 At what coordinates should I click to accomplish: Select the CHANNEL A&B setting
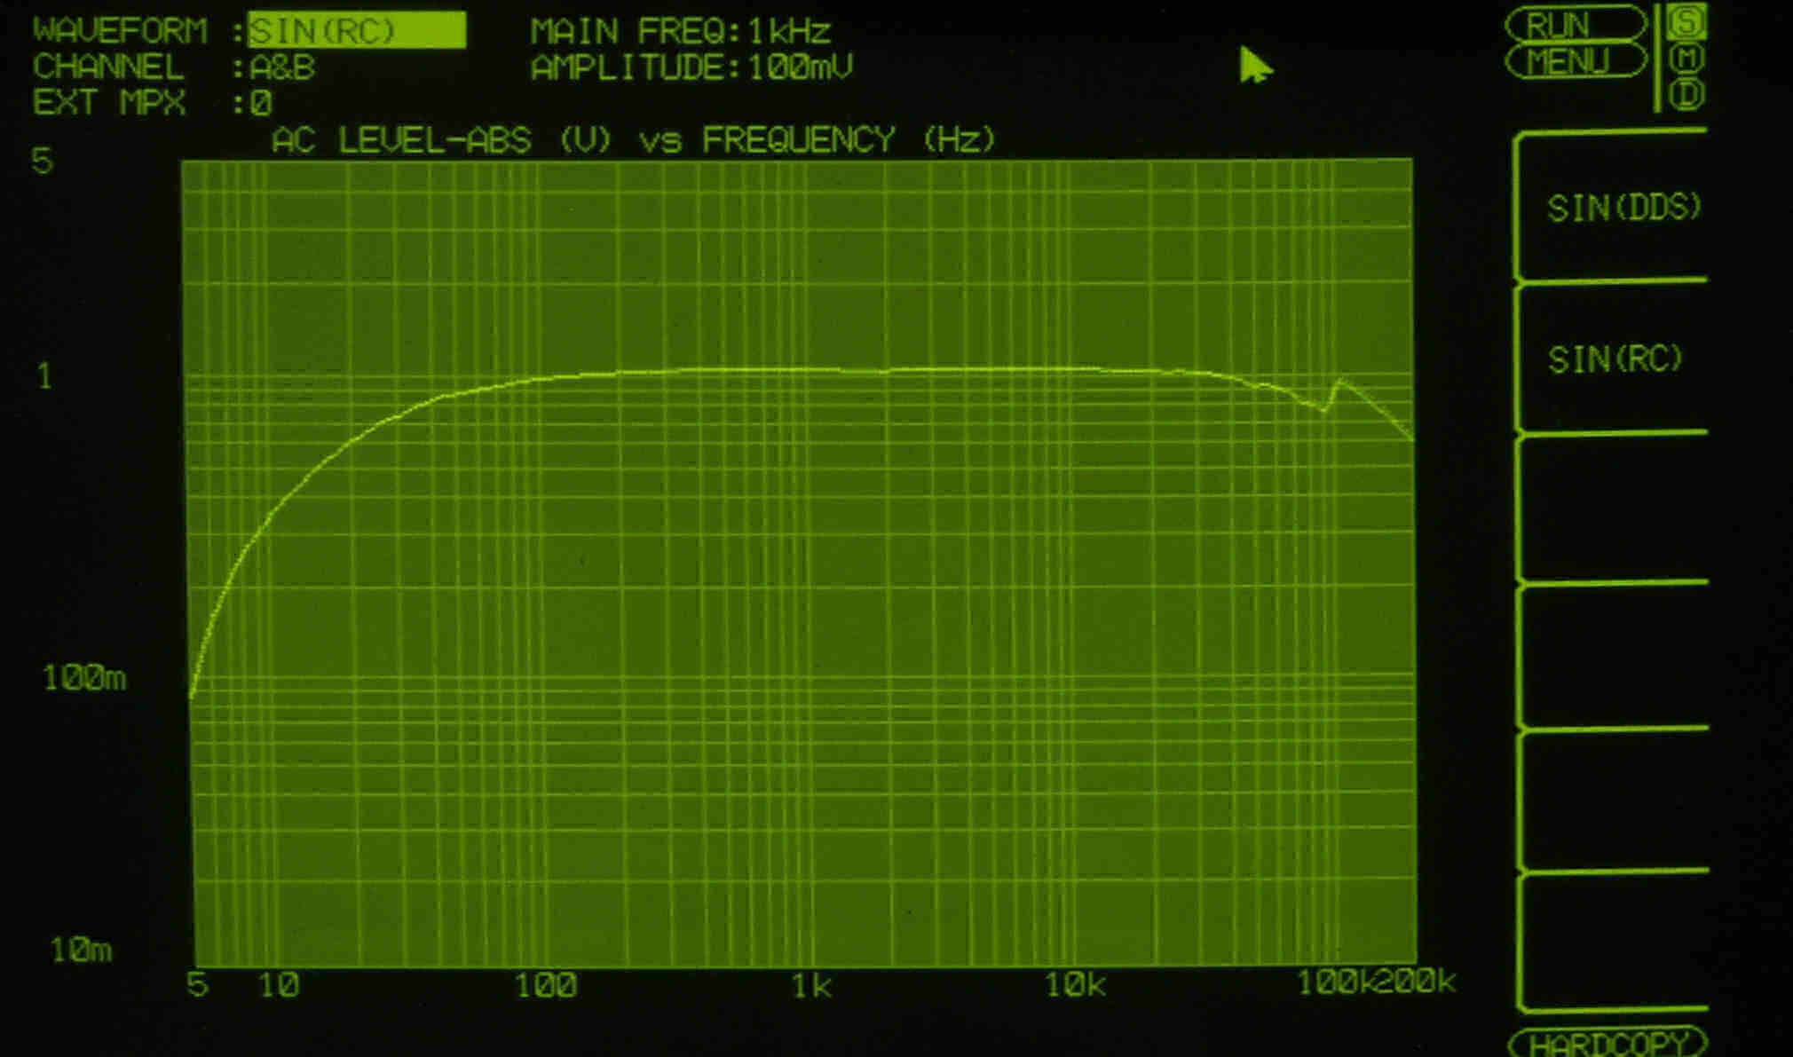(x=282, y=67)
